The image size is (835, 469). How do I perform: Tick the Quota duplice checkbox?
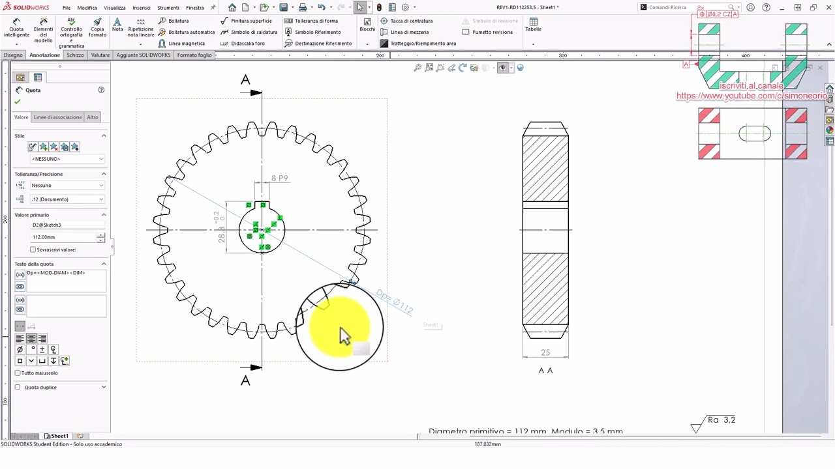point(18,387)
